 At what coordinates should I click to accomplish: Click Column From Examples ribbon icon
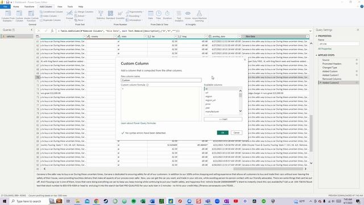point(8,16)
